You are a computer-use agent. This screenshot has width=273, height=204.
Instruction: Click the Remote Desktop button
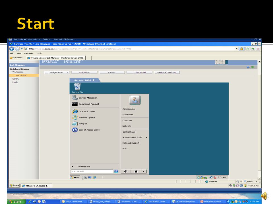click(x=167, y=72)
